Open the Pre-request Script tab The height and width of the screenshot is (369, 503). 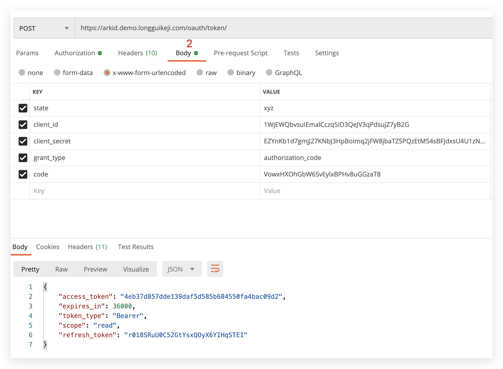click(x=241, y=53)
